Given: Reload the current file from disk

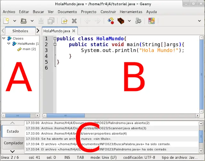Looking at the screenshot, I should click(x=64, y=21).
